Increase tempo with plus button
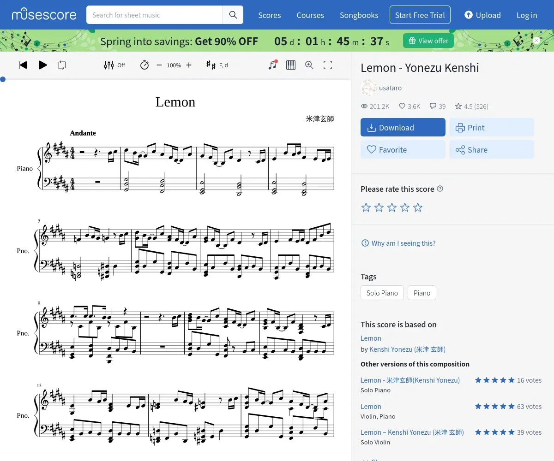554x461 pixels. point(189,65)
